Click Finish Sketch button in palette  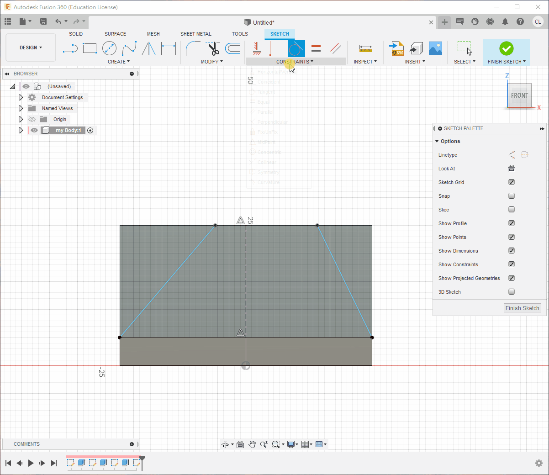pyautogui.click(x=522, y=308)
